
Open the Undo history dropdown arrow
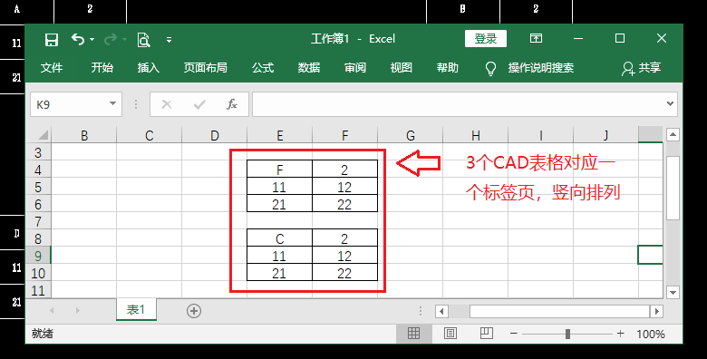click(x=92, y=40)
